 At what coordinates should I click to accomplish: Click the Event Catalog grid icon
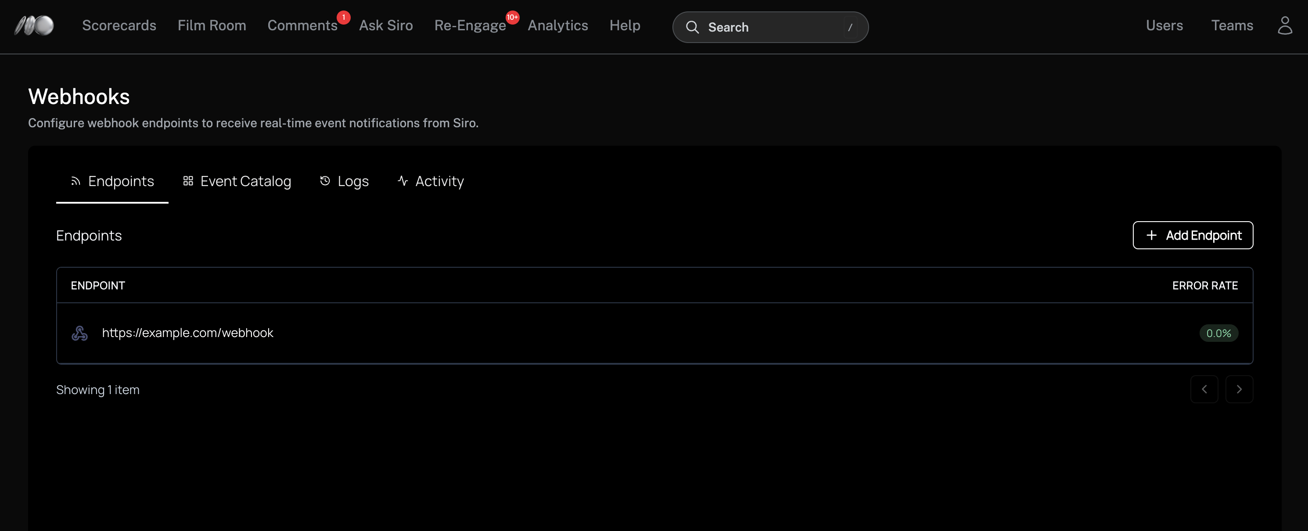(188, 181)
